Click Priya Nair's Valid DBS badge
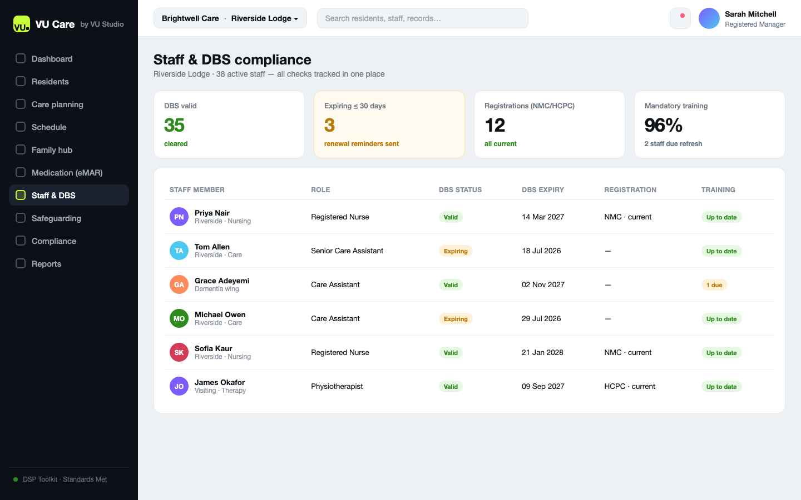 click(451, 217)
